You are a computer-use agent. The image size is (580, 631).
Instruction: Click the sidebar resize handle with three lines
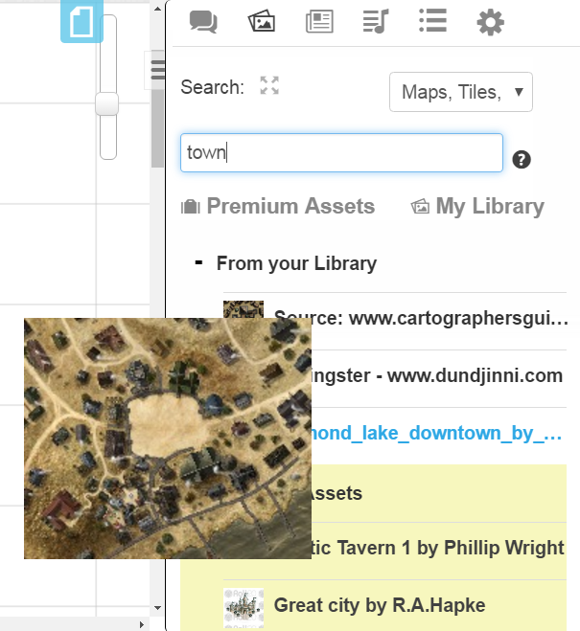(157, 70)
